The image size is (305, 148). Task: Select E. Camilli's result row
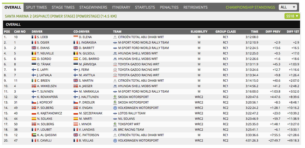[152, 140]
